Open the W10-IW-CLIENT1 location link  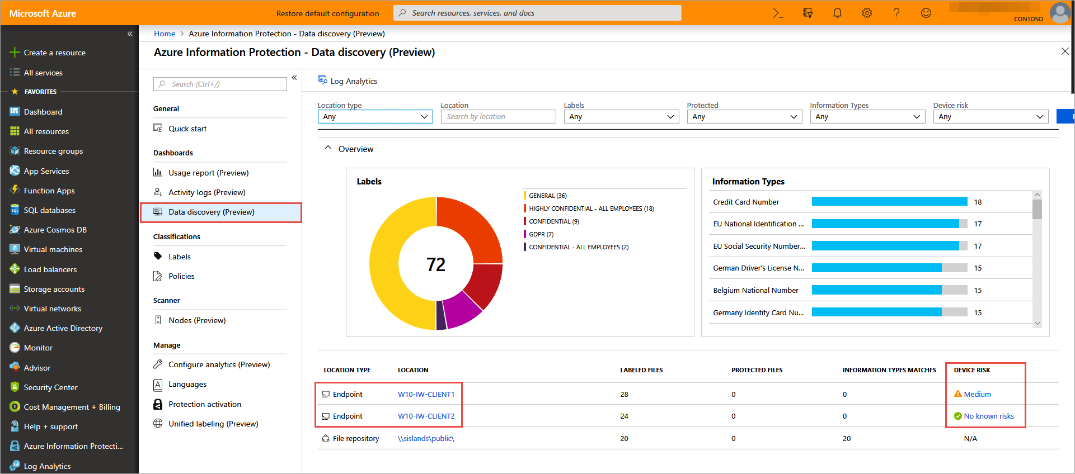[x=426, y=394]
